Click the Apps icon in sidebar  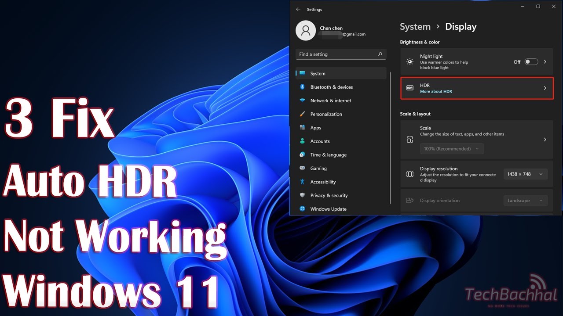(302, 127)
